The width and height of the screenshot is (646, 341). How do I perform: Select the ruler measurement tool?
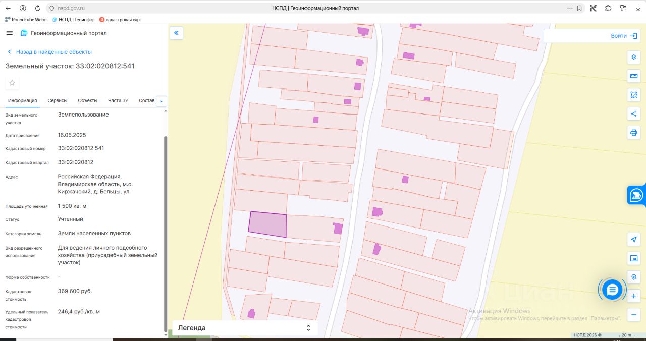(634, 76)
